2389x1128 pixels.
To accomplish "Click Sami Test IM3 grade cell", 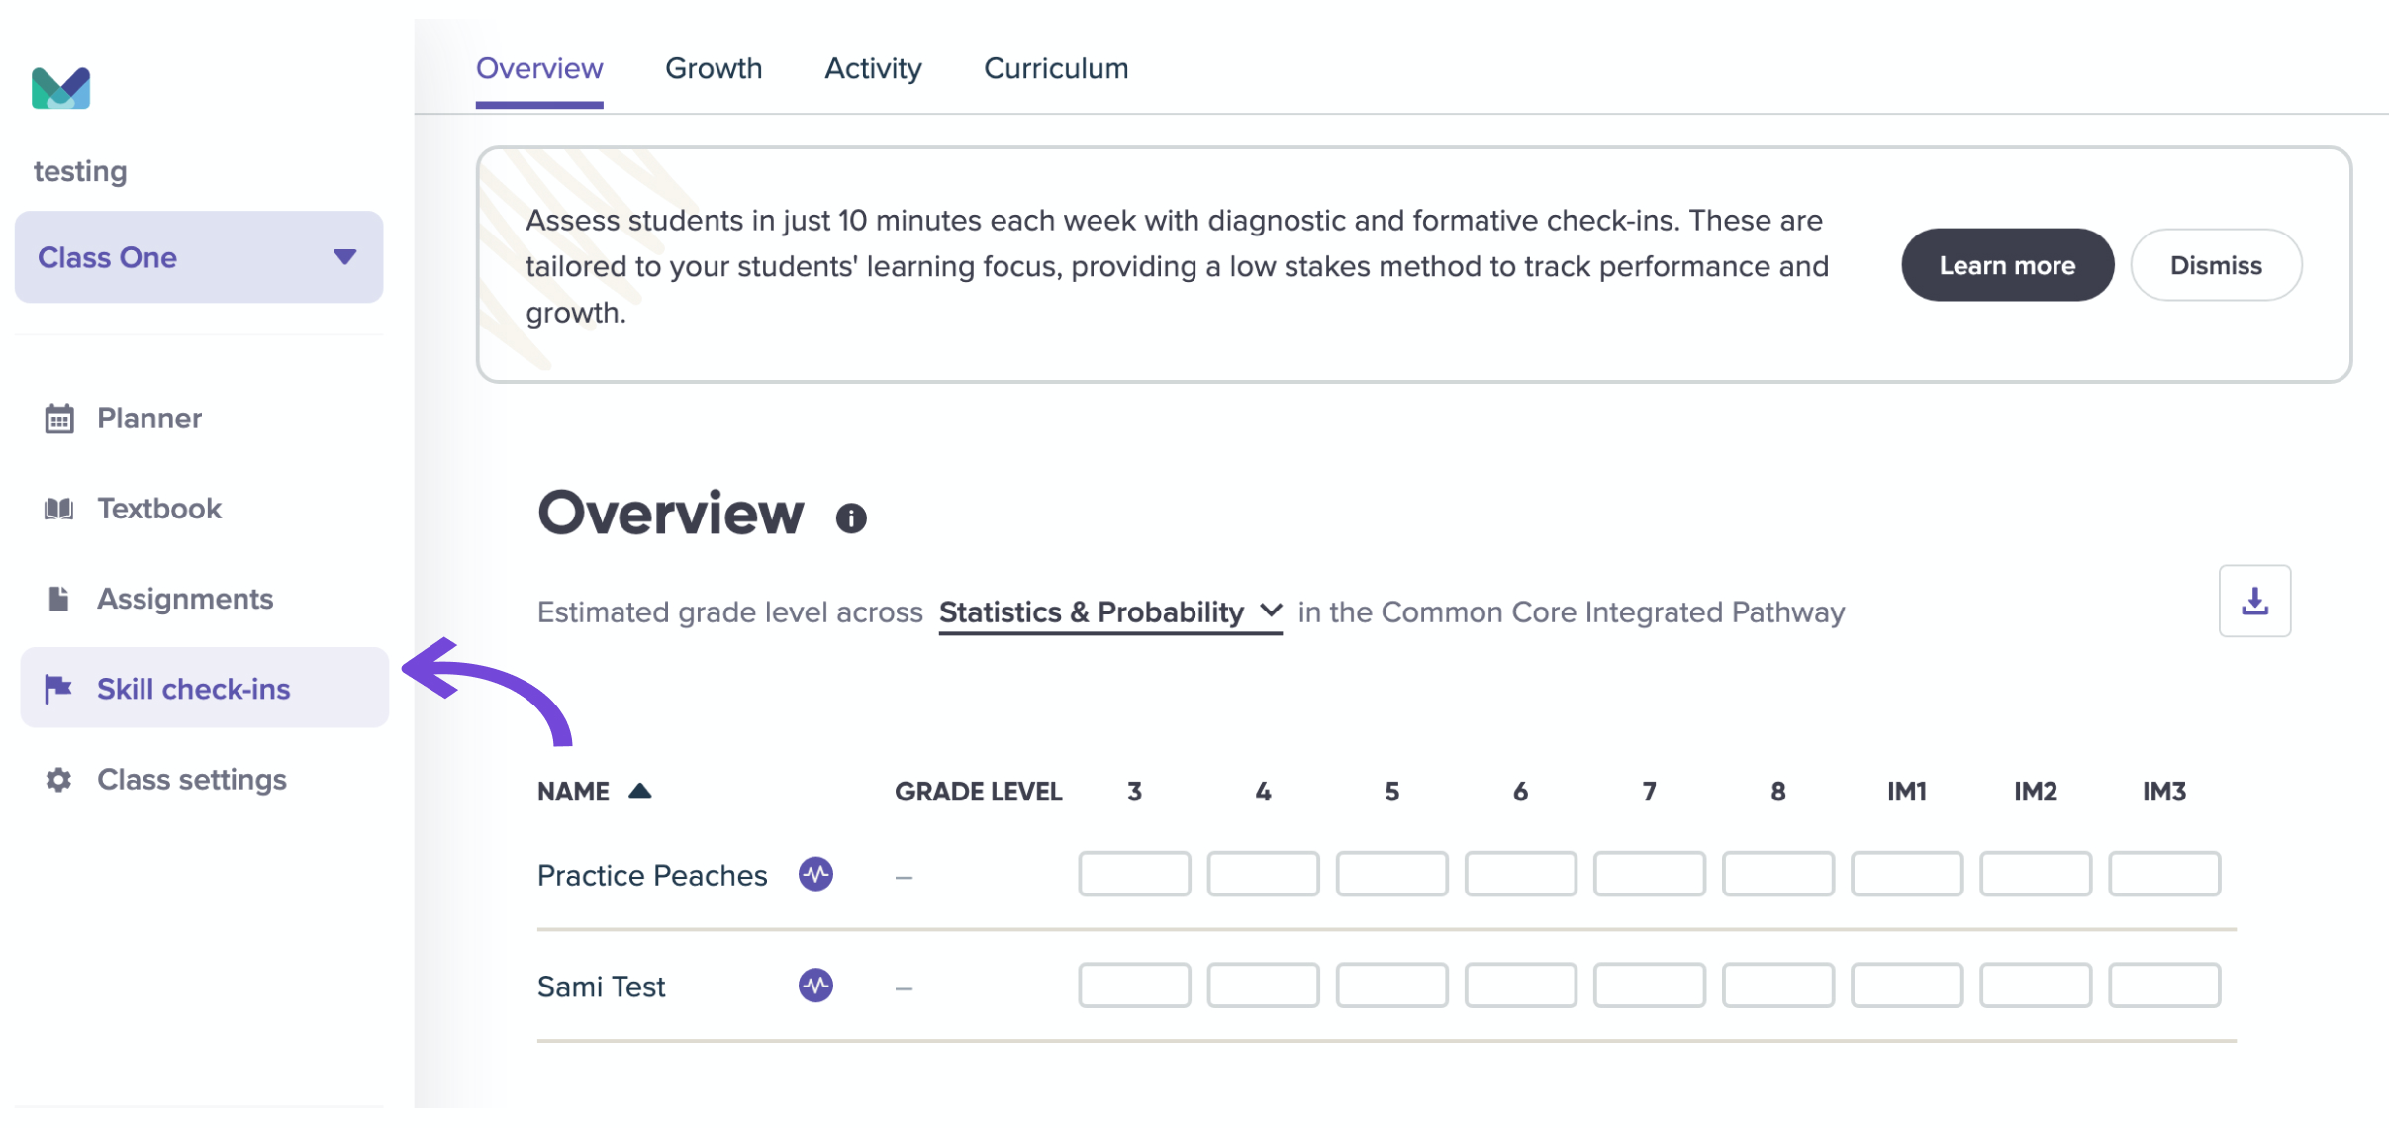I will 2164,986.
